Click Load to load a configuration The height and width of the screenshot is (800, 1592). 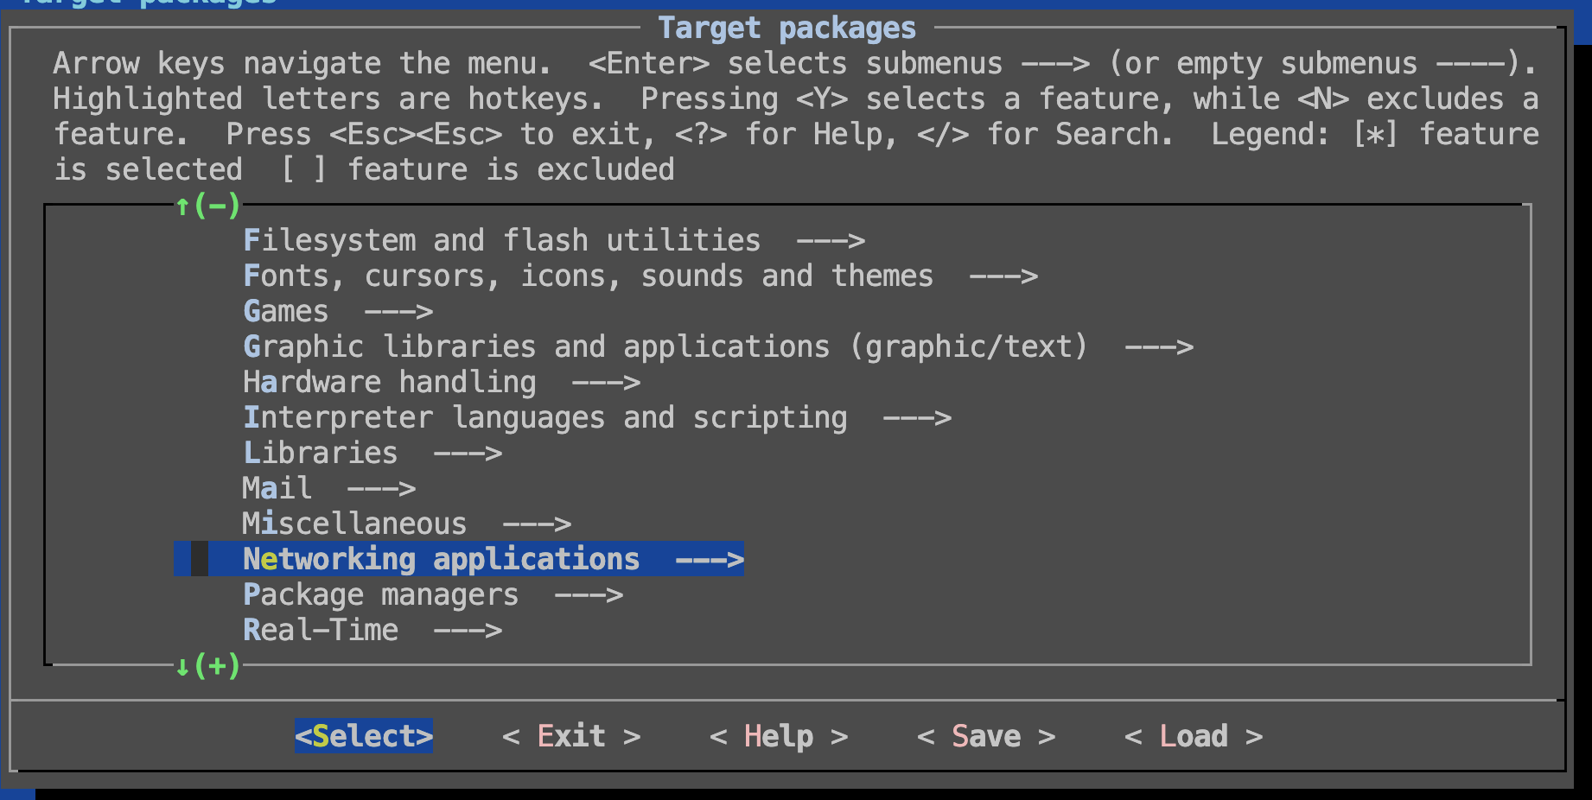(x=1194, y=736)
